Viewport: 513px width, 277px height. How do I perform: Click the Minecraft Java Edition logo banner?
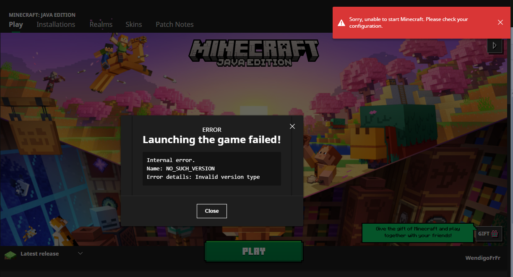[x=254, y=53]
